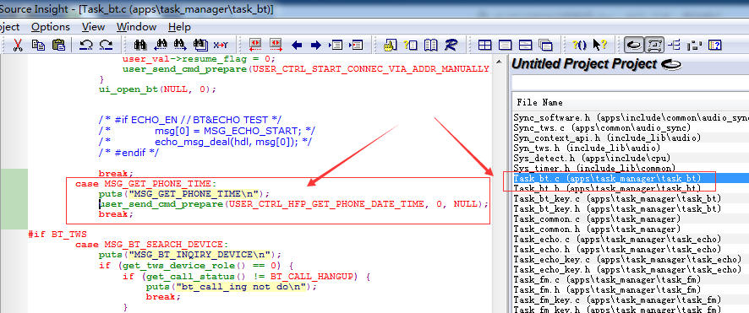The image size is (749, 313).
Task: Open Search with the plain binoculars icon
Action: click(x=140, y=46)
